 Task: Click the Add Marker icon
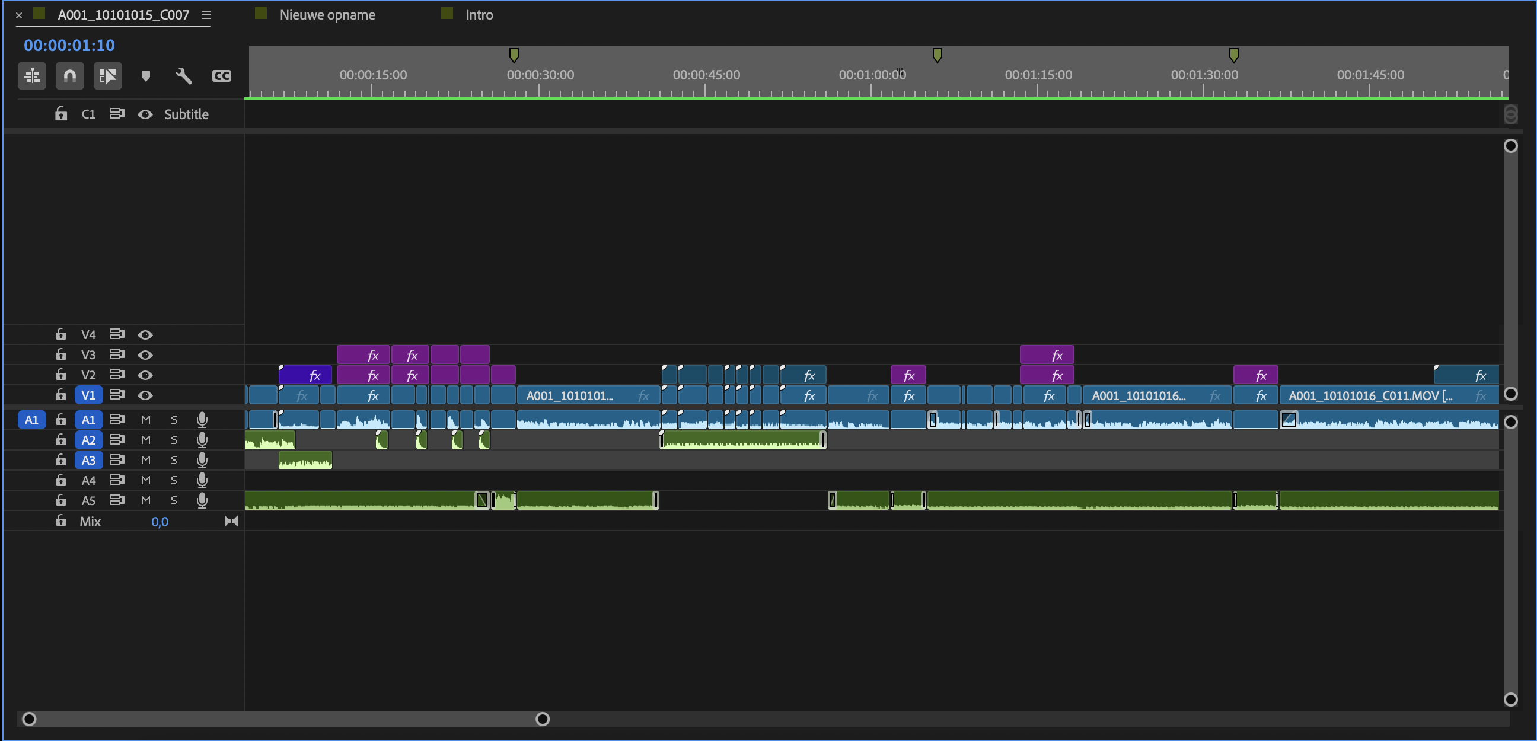click(x=146, y=76)
